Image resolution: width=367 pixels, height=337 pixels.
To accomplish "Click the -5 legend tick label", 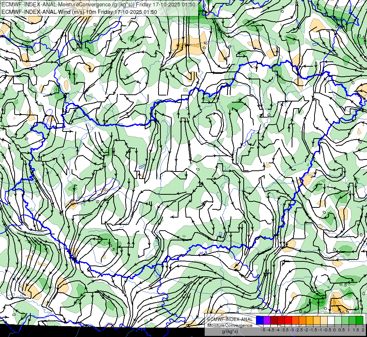I will click(x=263, y=330).
